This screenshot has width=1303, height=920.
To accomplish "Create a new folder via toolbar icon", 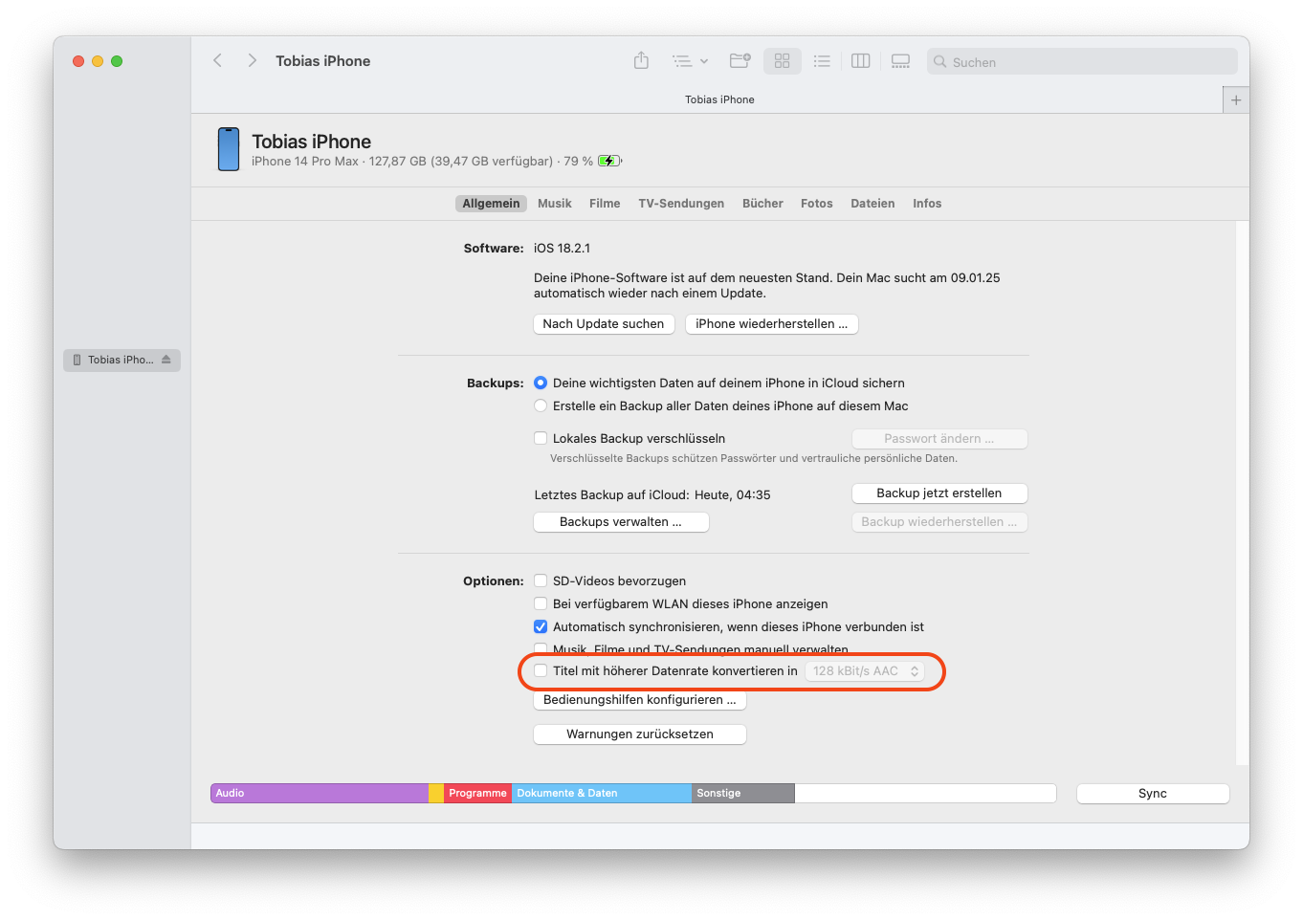I will (740, 60).
